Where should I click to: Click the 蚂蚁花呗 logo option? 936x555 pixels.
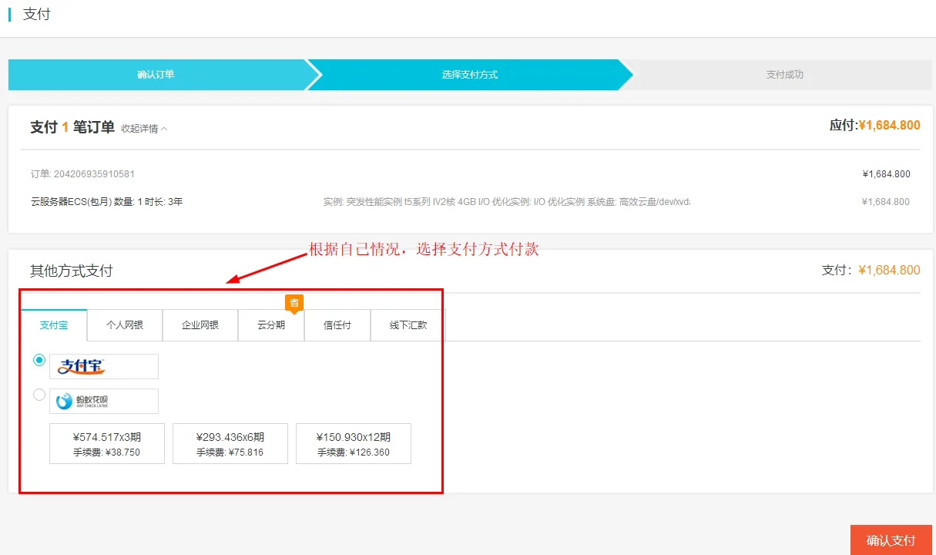pos(104,401)
